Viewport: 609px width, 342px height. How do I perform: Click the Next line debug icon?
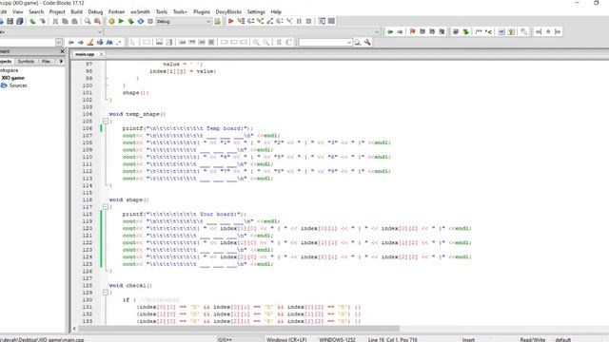(250, 21)
